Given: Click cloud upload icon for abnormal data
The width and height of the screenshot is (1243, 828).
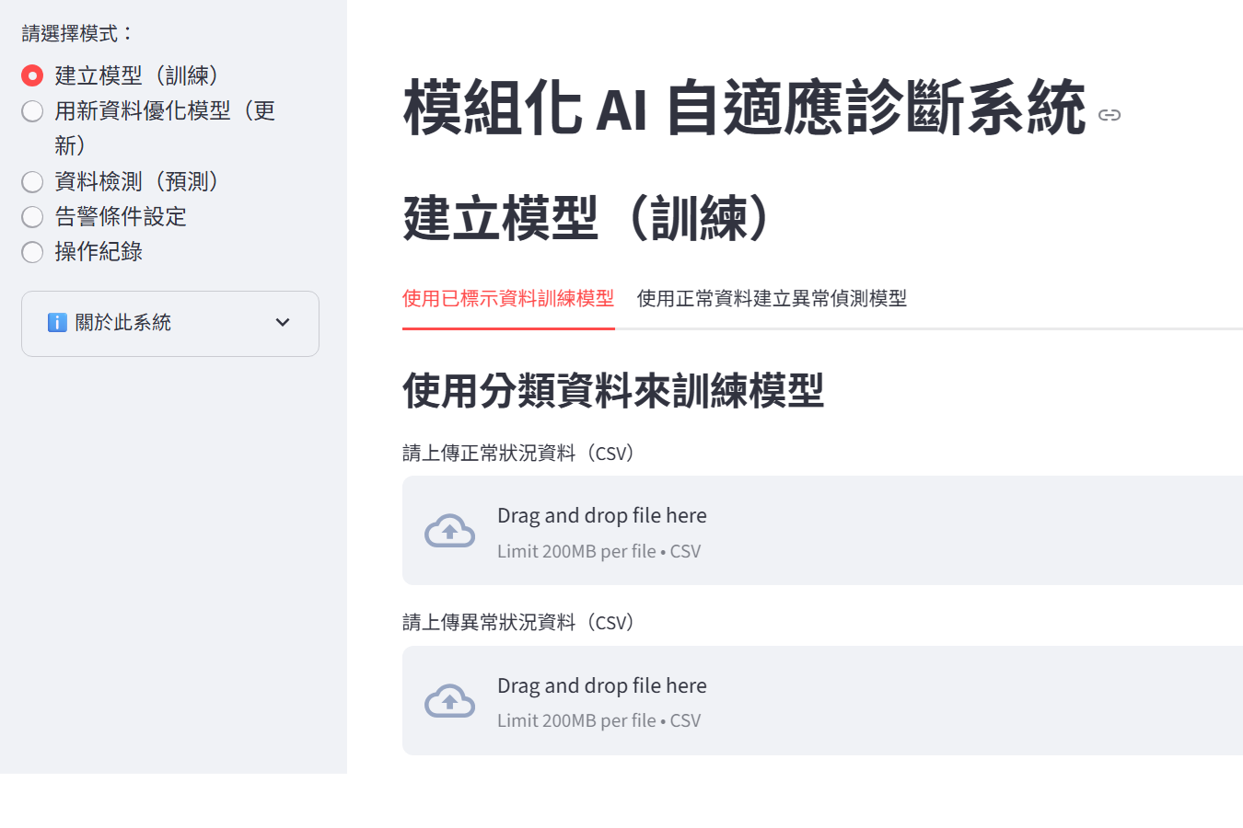Looking at the screenshot, I should click(449, 702).
